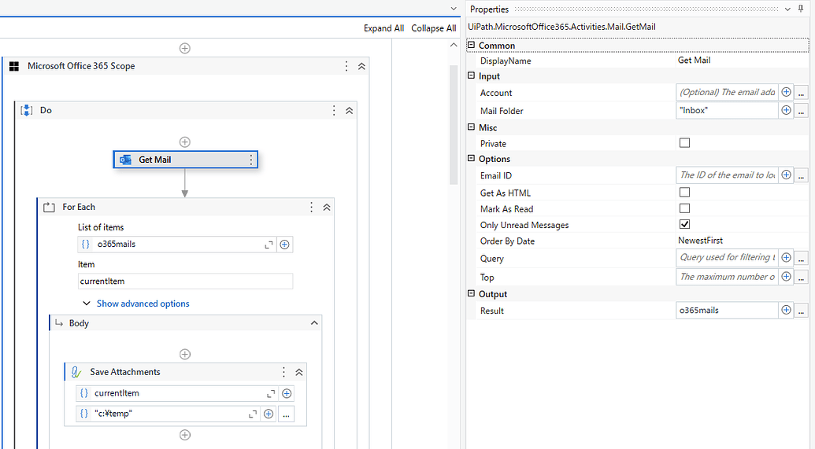815x449 pixels.
Task: Enable the Mark As Read checkbox
Action: (684, 208)
